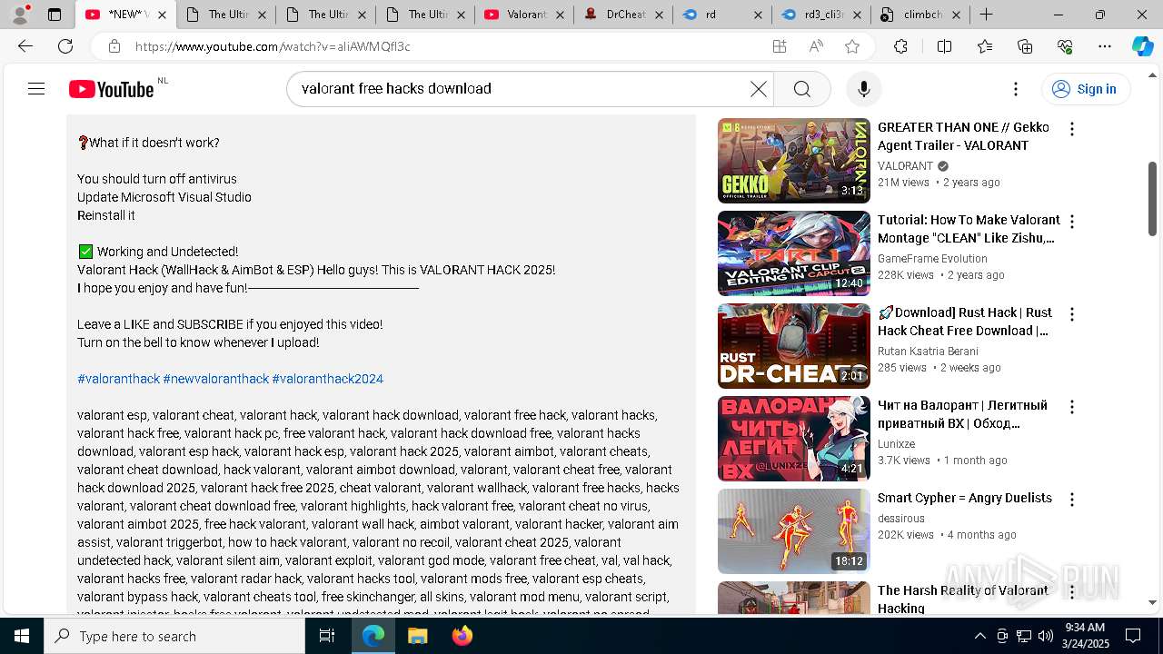Switch to the Valorant YouTube tab
Viewport: 1163px width, 654px height.
523,15
